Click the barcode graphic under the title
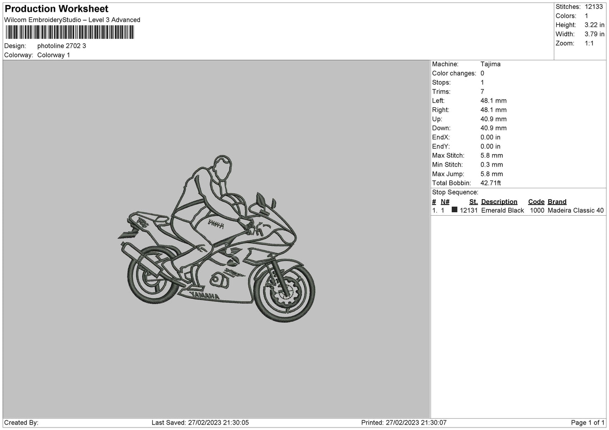 [70, 32]
